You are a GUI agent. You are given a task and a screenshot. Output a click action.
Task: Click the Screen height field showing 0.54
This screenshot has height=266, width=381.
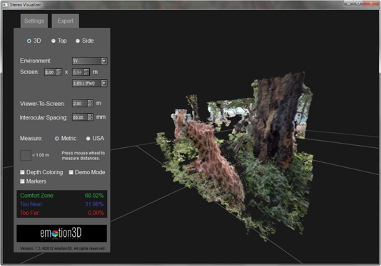[x=78, y=73]
